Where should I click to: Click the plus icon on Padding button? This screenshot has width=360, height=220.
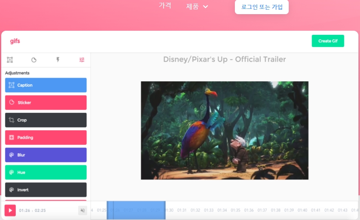11,137
